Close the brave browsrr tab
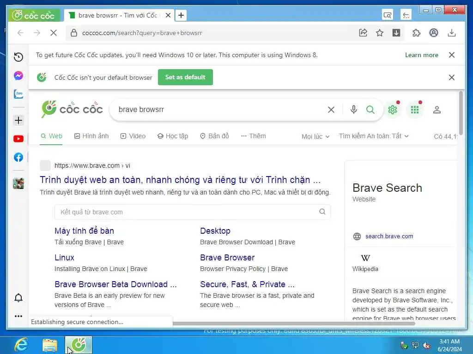 [x=168, y=15]
